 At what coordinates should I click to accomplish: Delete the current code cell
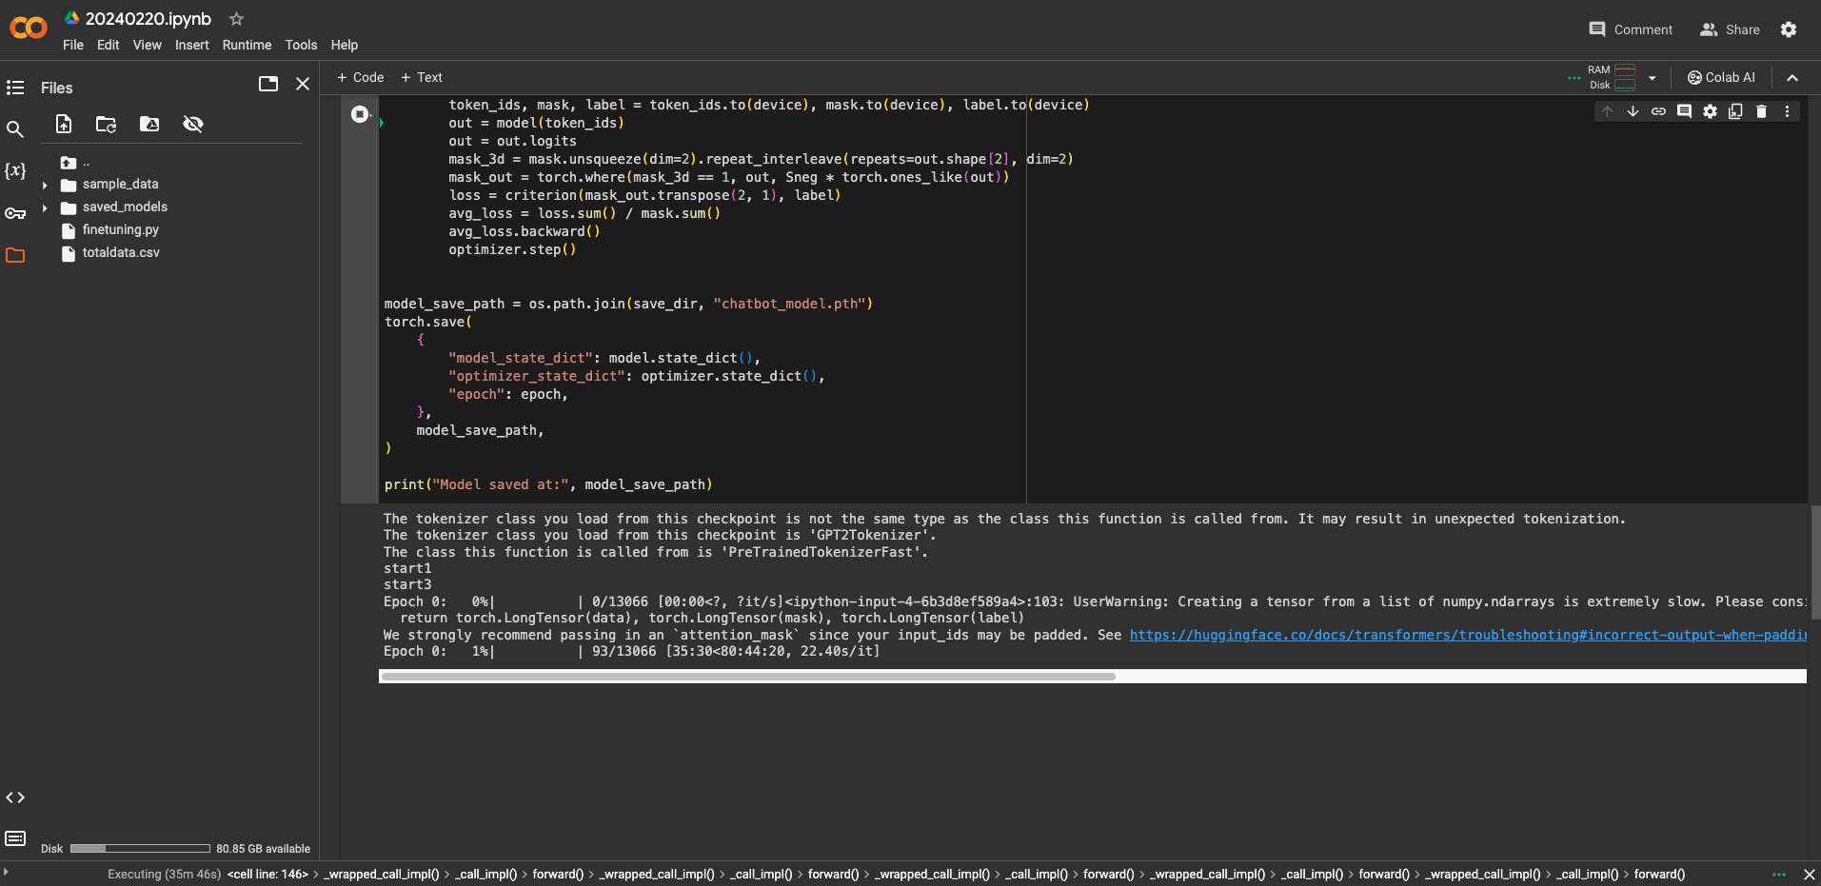click(x=1761, y=111)
